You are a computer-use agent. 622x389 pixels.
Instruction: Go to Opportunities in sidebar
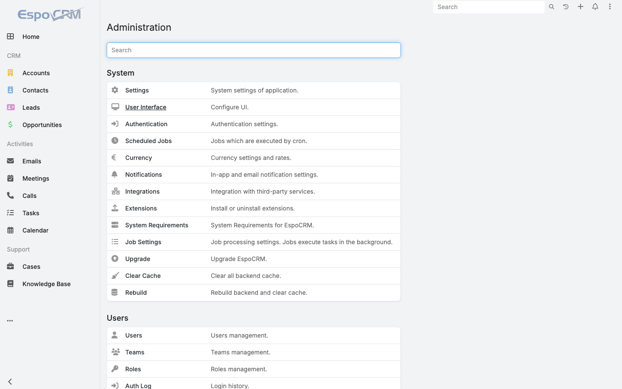point(50,125)
